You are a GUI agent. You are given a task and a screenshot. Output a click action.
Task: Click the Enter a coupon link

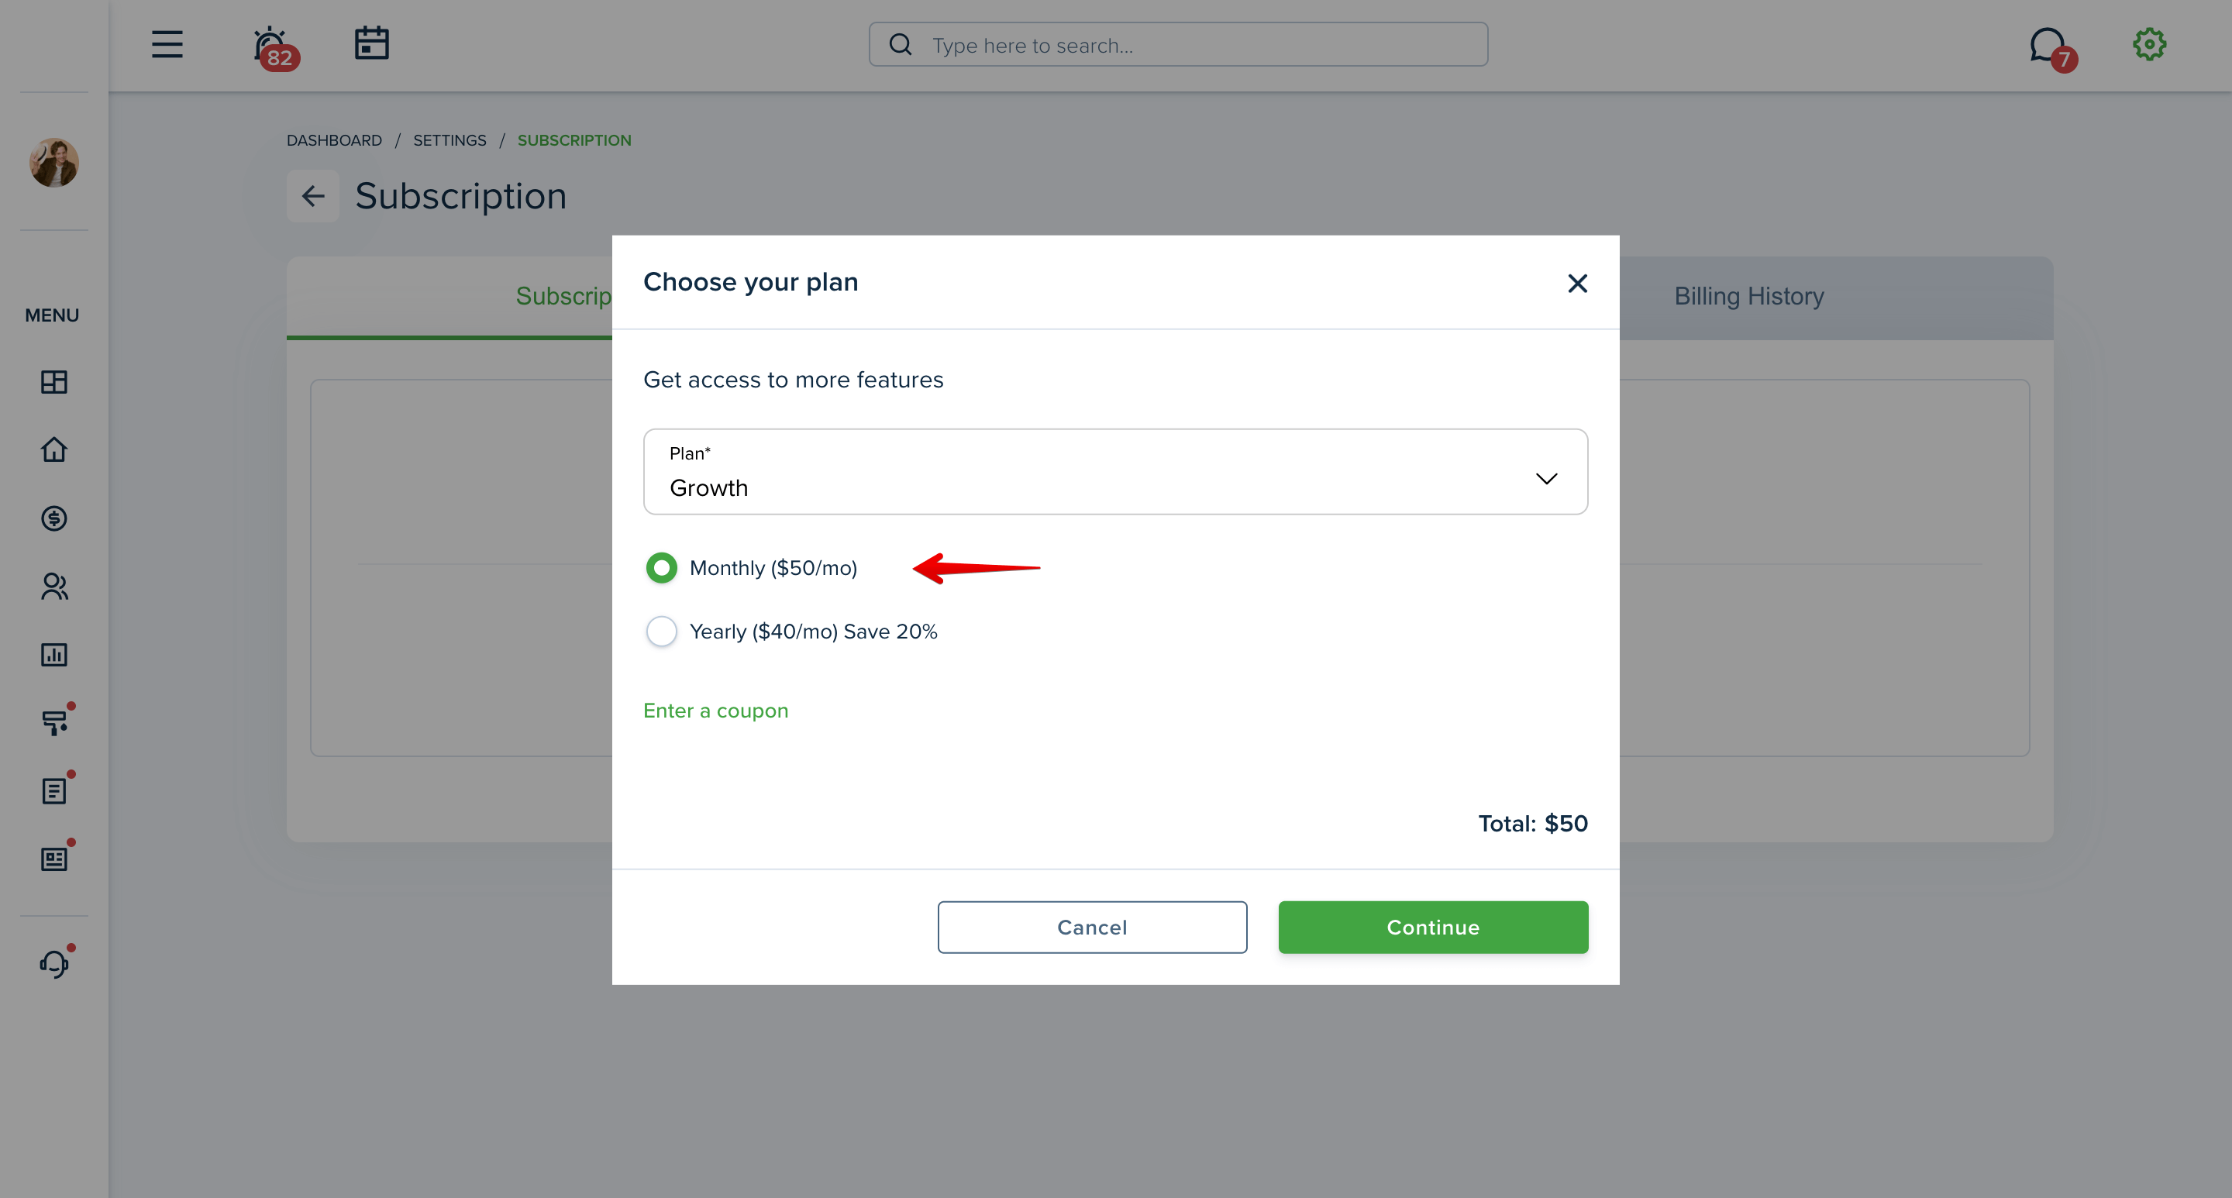click(x=715, y=711)
